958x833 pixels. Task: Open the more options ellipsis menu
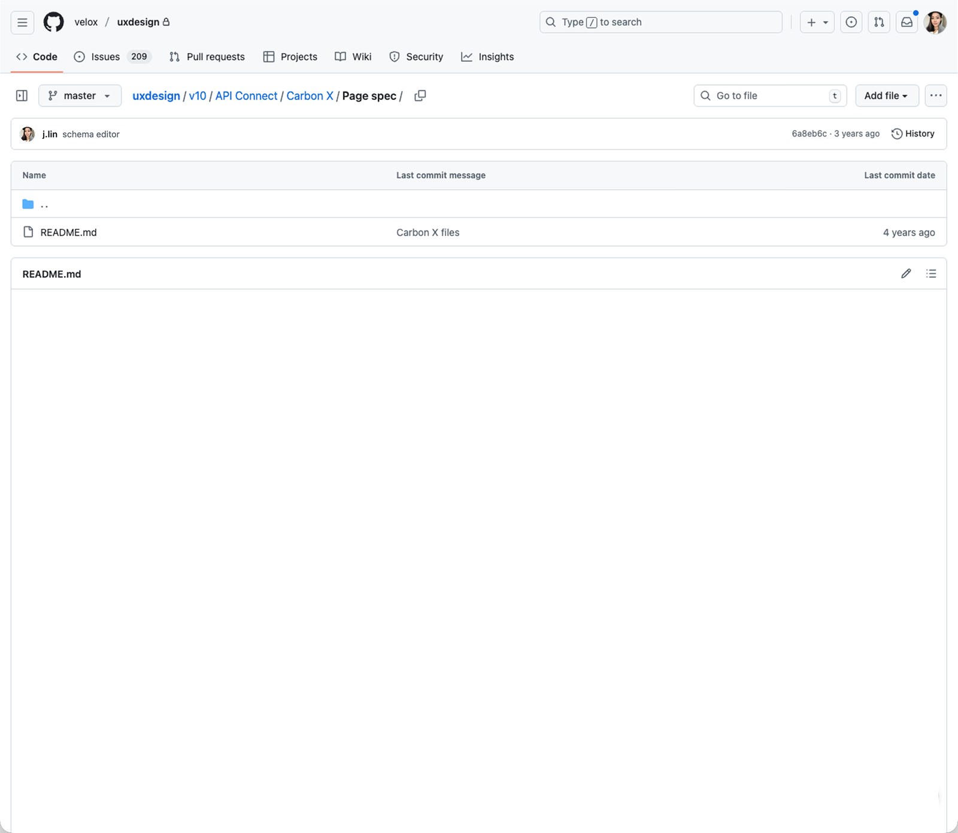tap(936, 96)
